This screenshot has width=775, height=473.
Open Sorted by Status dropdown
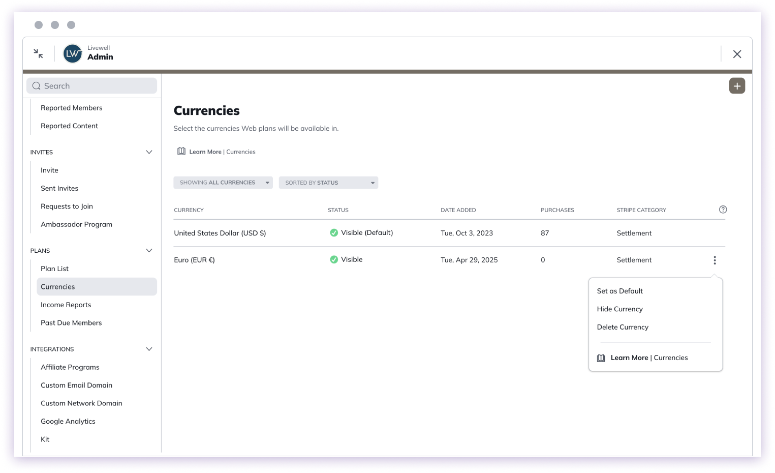click(x=328, y=183)
